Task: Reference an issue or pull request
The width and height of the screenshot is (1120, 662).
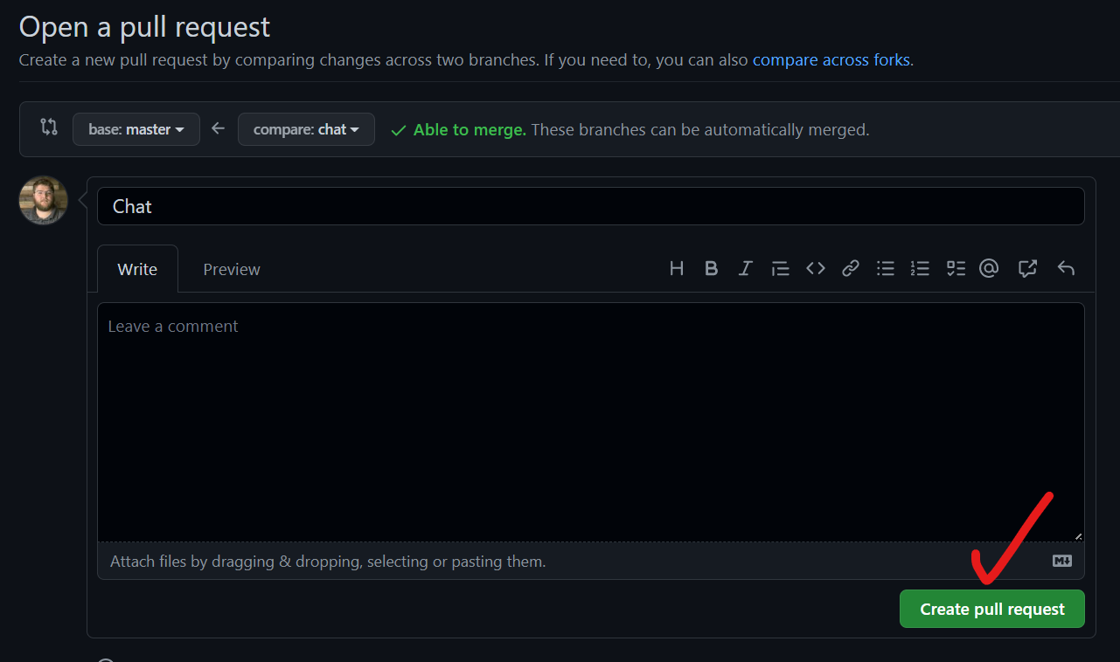Action: coord(1027,269)
